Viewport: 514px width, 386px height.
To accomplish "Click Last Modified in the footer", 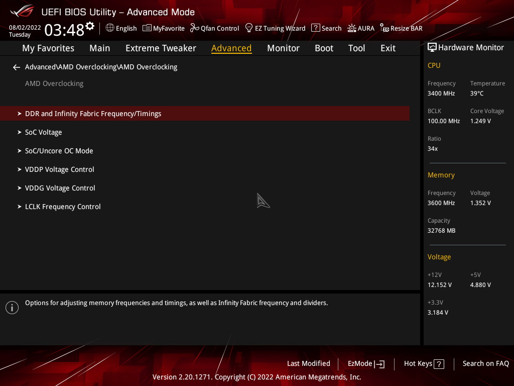I will [x=309, y=364].
